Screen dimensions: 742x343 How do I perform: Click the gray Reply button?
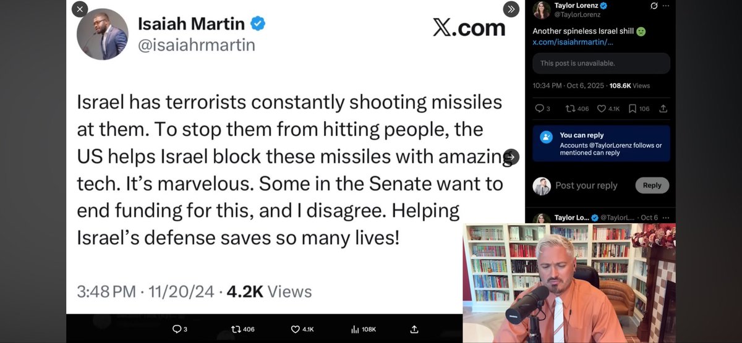point(652,185)
